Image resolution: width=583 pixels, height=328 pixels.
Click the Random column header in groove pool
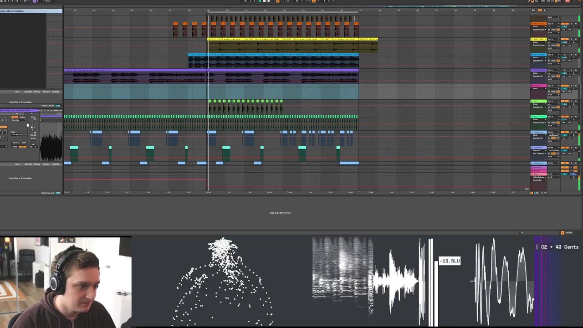(46, 92)
